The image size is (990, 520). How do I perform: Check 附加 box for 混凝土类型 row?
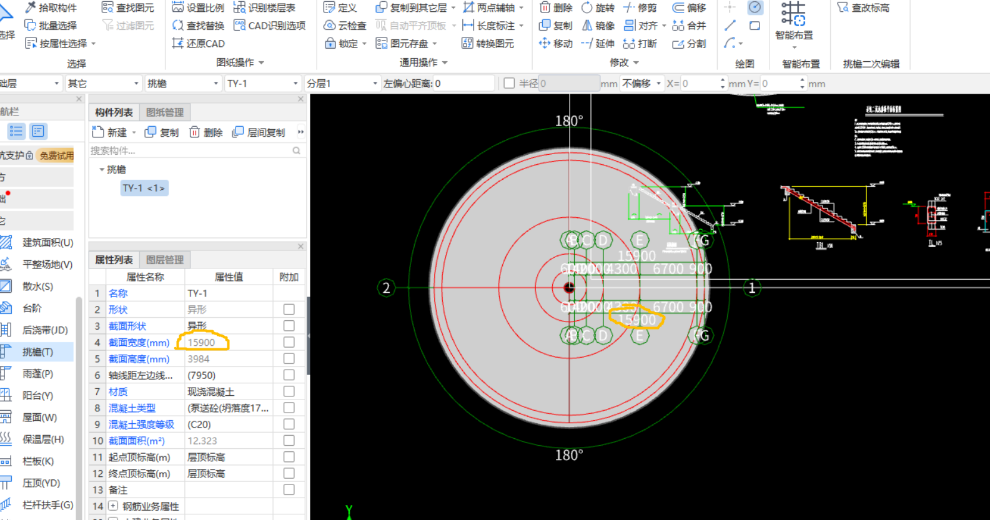coord(289,408)
